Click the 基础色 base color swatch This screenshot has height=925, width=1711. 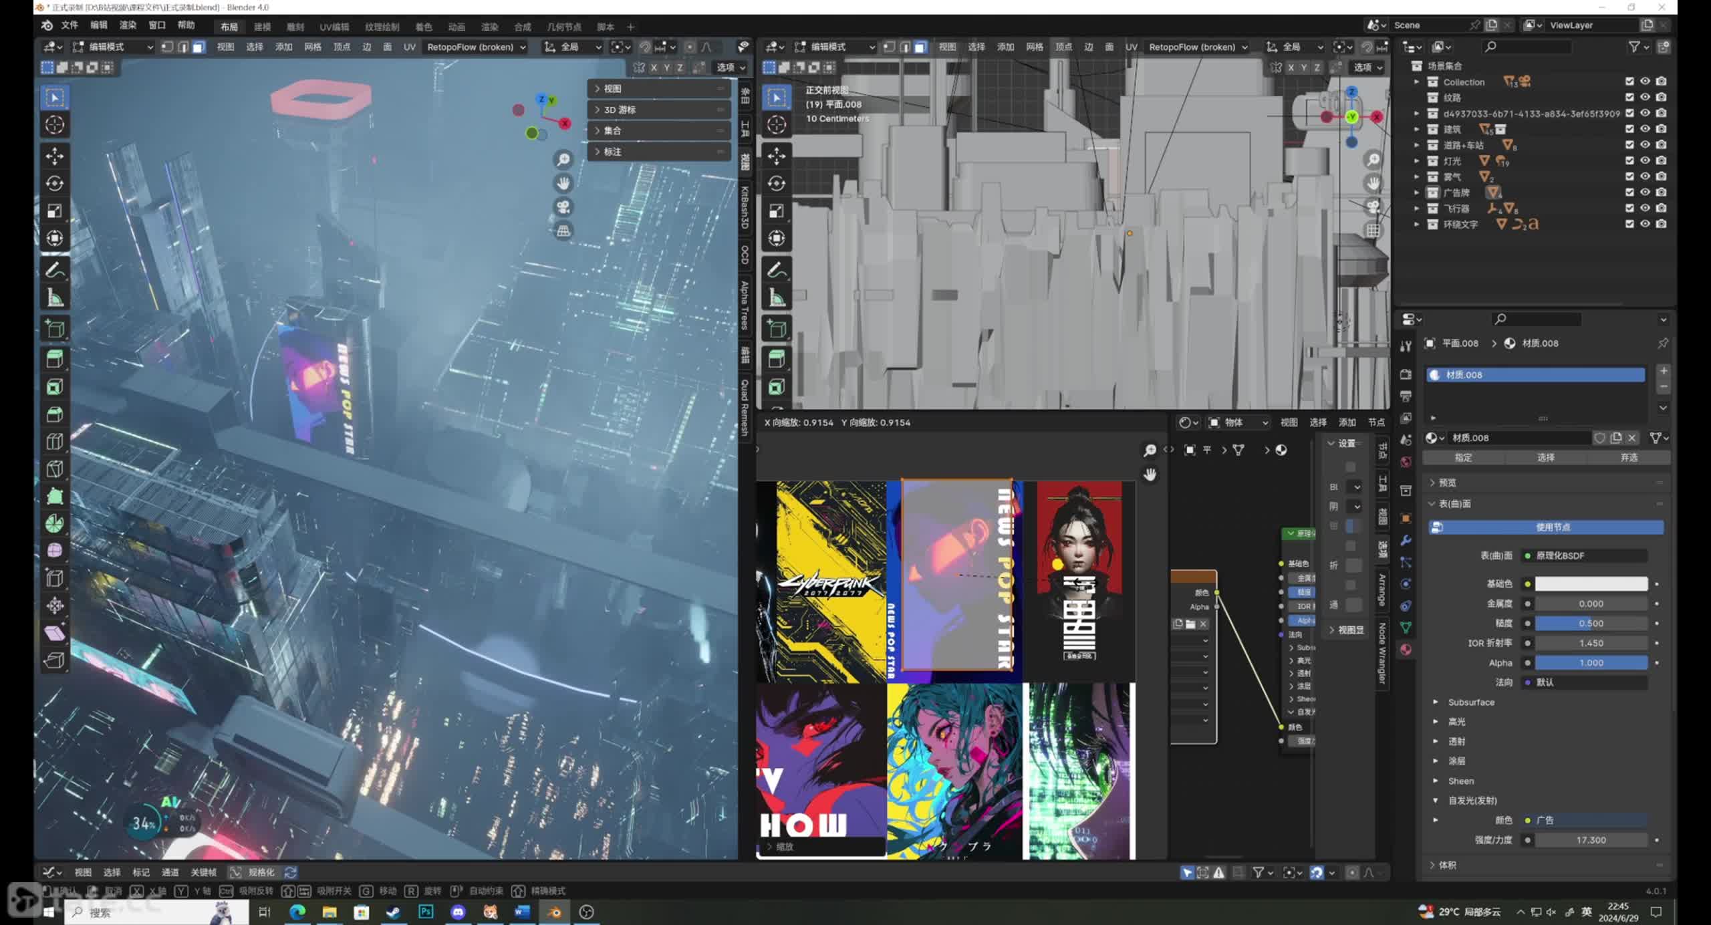pos(1591,583)
